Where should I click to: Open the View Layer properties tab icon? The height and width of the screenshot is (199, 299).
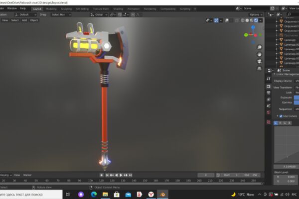269,99
